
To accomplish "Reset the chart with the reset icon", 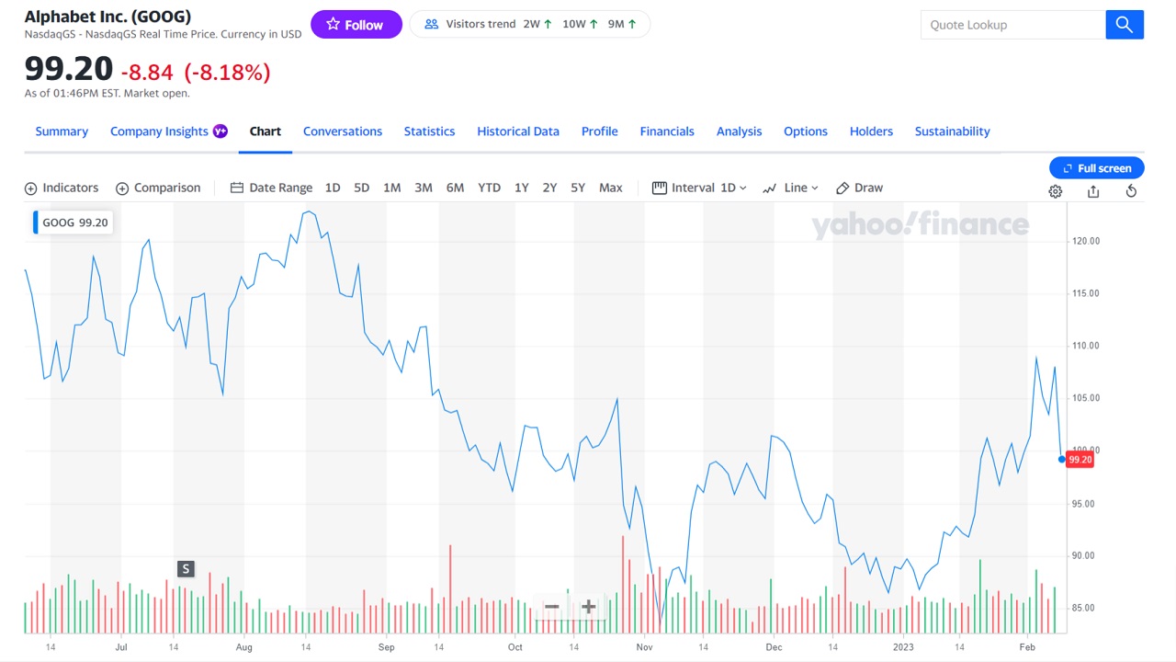I will click(1132, 191).
